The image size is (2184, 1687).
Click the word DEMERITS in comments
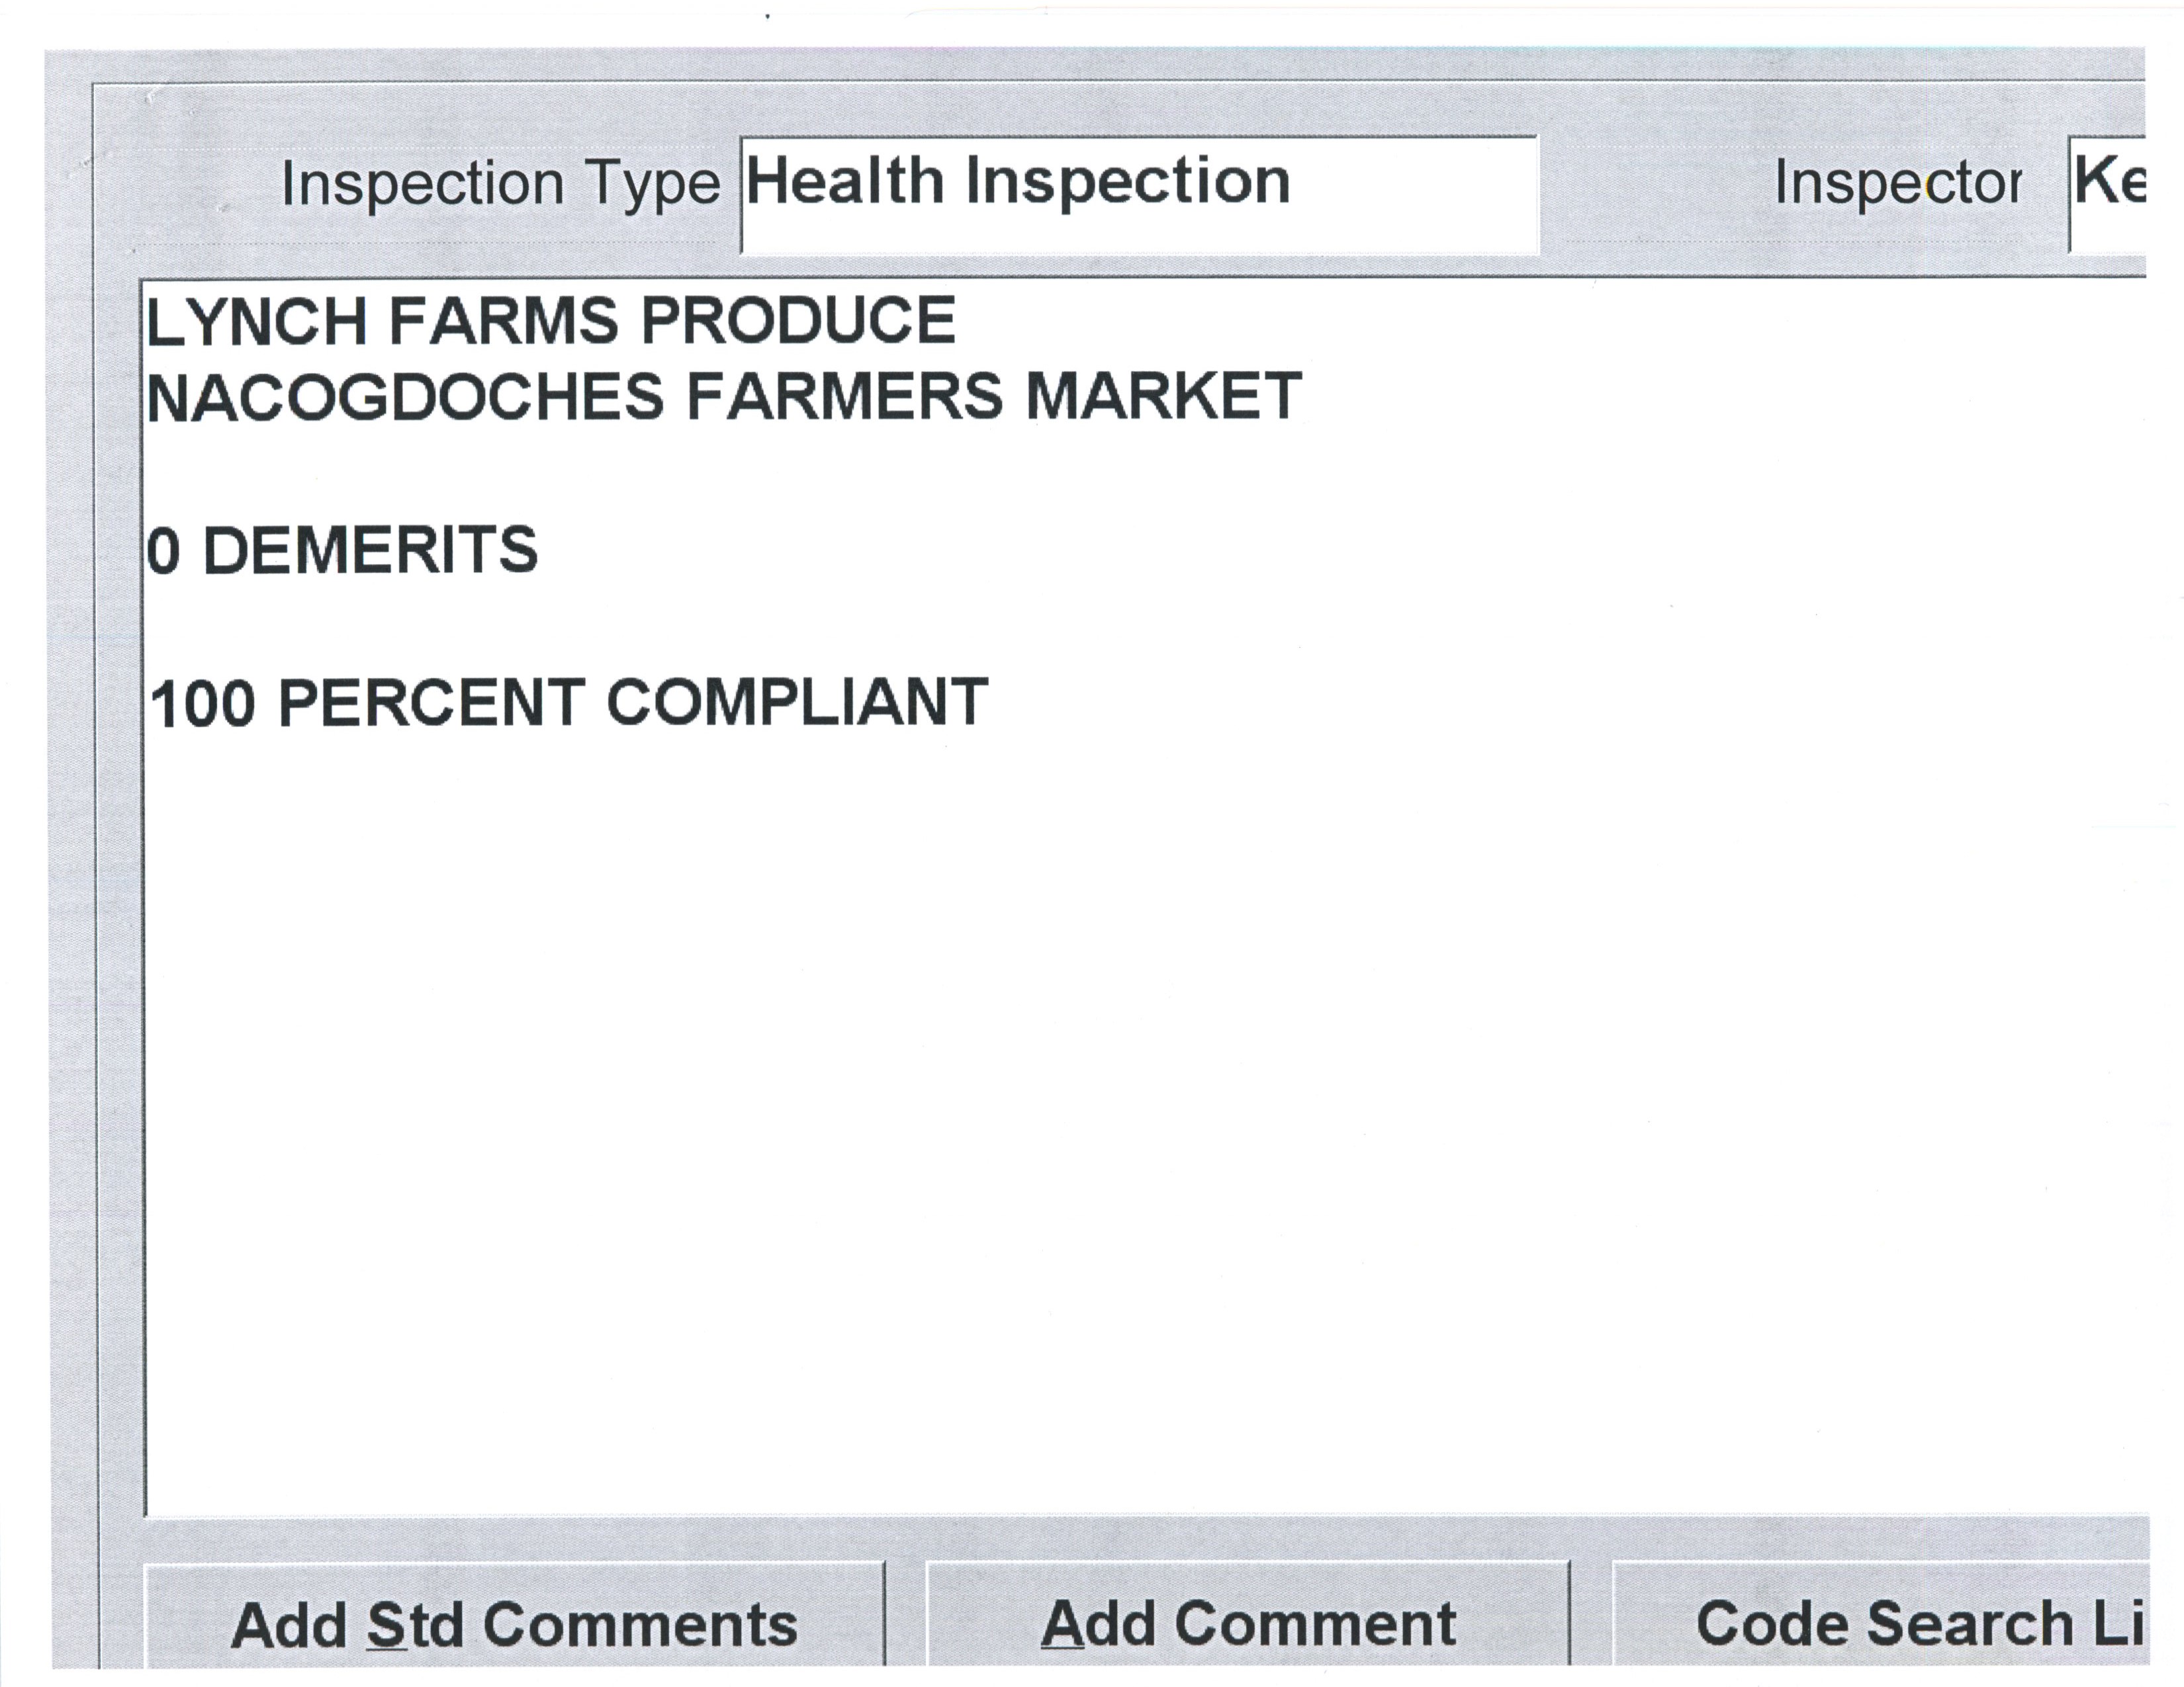click(370, 550)
